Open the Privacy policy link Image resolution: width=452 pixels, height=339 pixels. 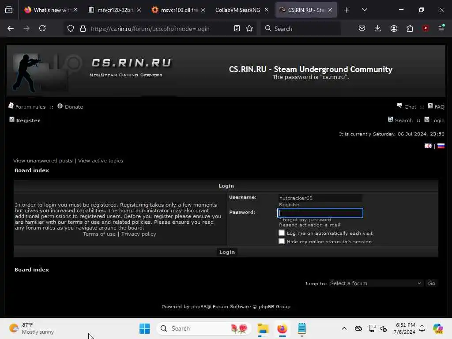pyautogui.click(x=139, y=234)
